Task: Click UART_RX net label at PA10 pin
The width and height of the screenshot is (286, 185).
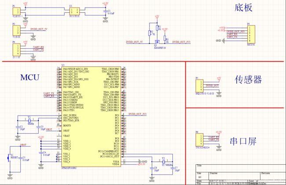Action: pos(49,96)
